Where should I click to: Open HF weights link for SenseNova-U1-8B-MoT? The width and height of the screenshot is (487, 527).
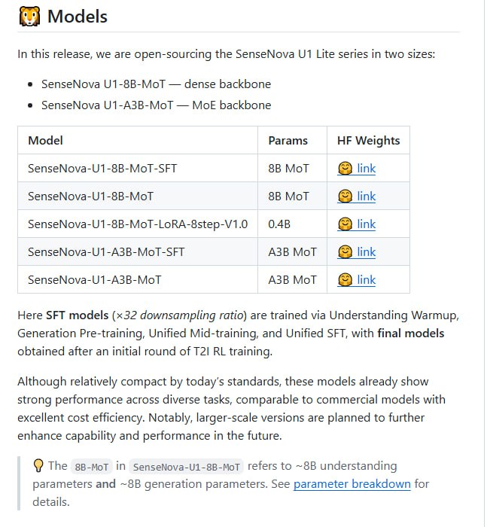[366, 196]
